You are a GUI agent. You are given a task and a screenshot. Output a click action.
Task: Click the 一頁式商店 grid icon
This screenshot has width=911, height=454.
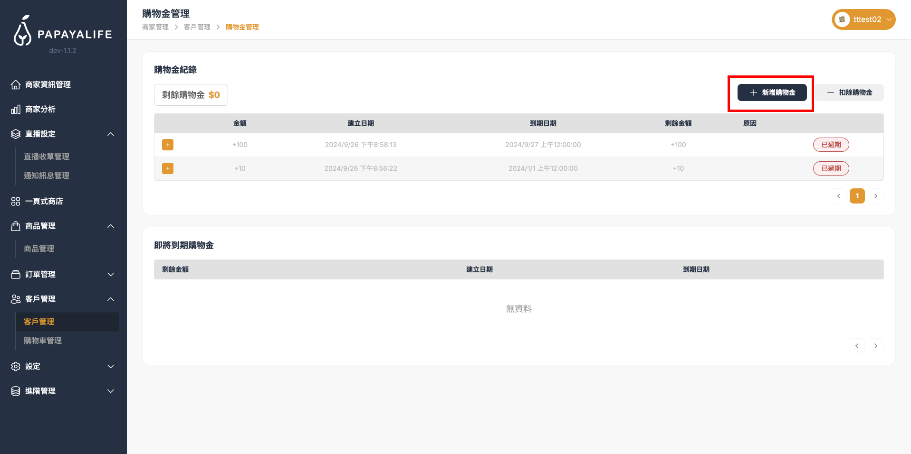[x=16, y=202]
